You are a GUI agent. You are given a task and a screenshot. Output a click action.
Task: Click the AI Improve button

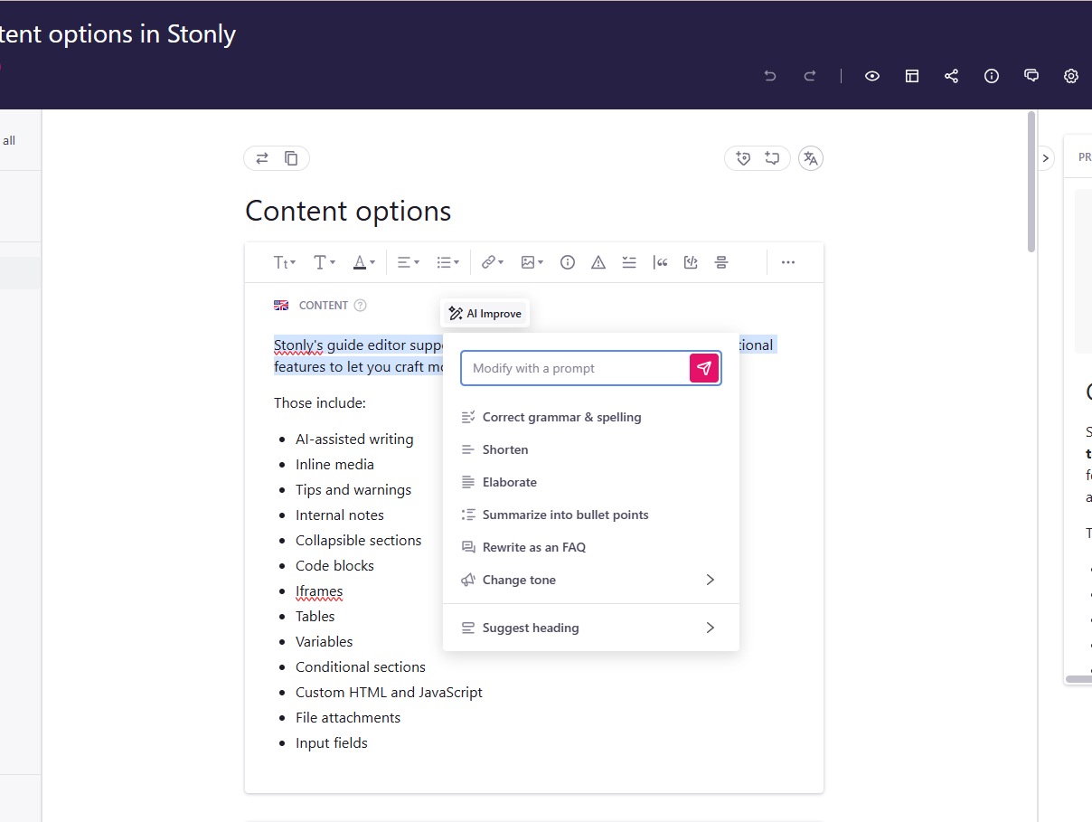click(x=485, y=313)
